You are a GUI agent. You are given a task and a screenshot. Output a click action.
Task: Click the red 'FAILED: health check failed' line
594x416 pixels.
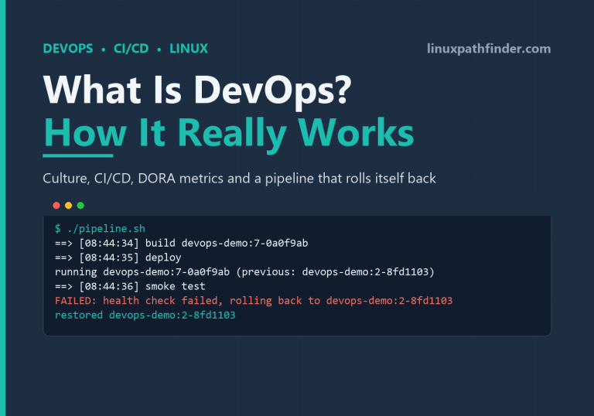(x=254, y=301)
